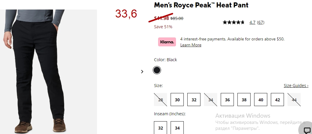Select inseam length 34
This screenshot has width=312, height=134.
177,128
